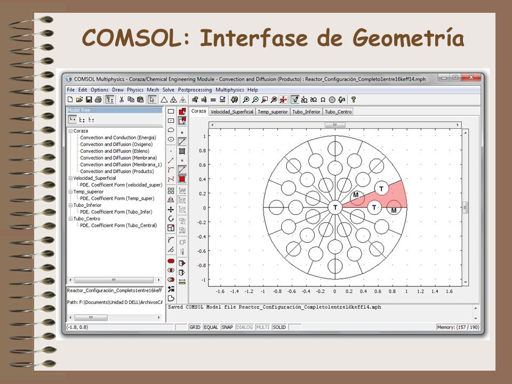The width and height of the screenshot is (512, 384).
Task: Open the Multiphysics menu
Action: [229, 90]
